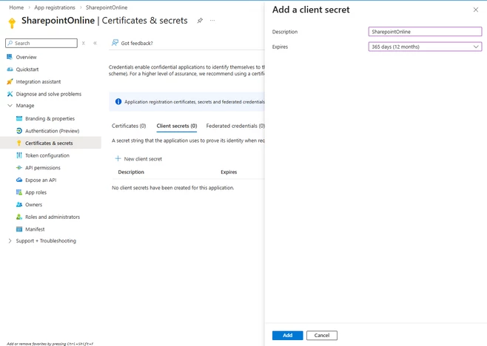Image resolution: width=487 pixels, height=346 pixels.
Task: Click the Description input field
Action: (x=425, y=32)
